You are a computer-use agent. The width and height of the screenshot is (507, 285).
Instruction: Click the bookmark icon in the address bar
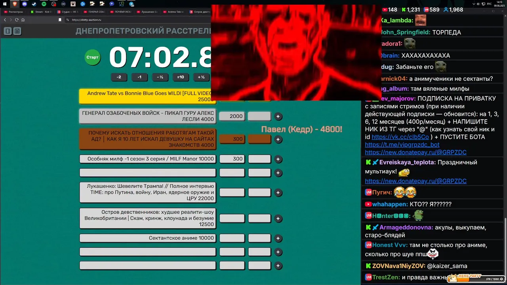click(x=60, y=20)
